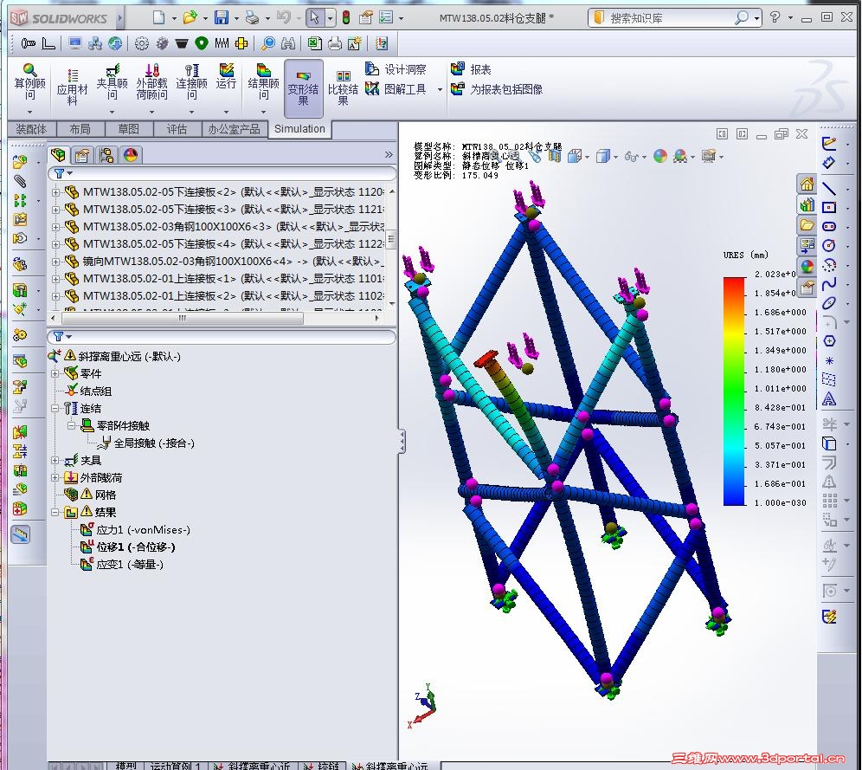
Task: Expand the 夹具 (Fixtures) node
Action: pyautogui.click(x=55, y=460)
